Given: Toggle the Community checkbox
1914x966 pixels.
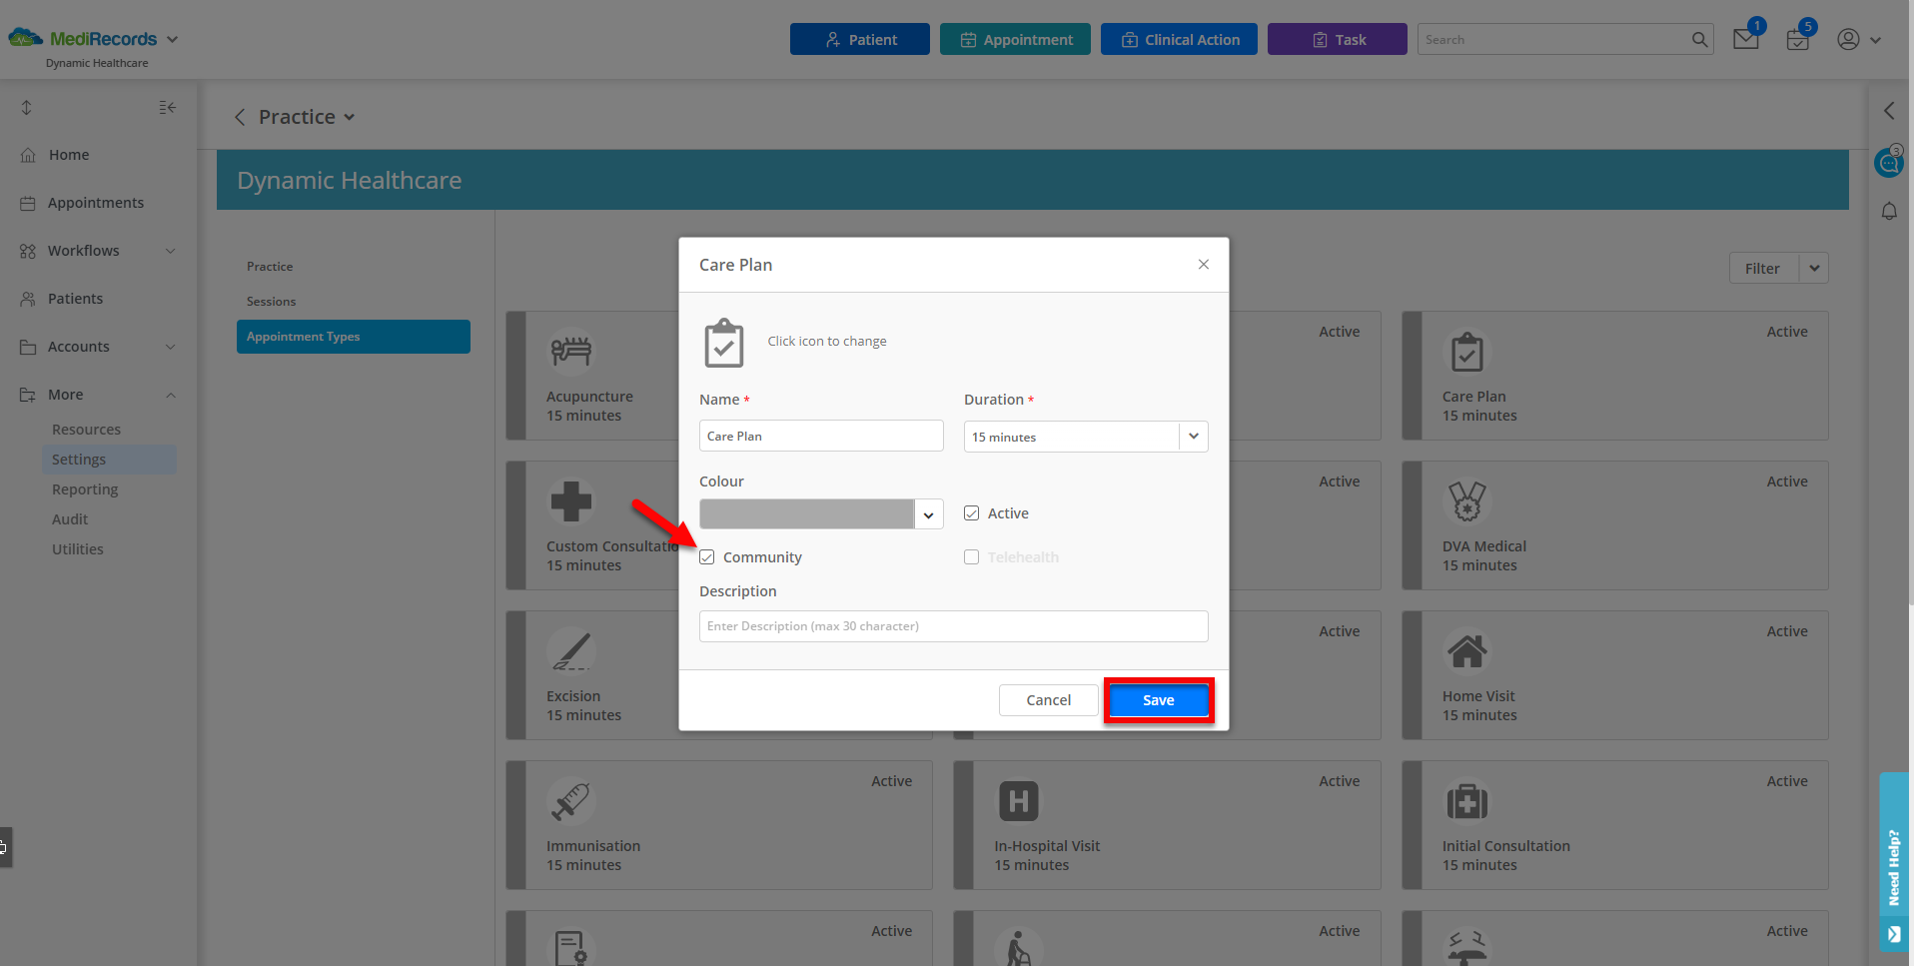Looking at the screenshot, I should pyautogui.click(x=707, y=557).
